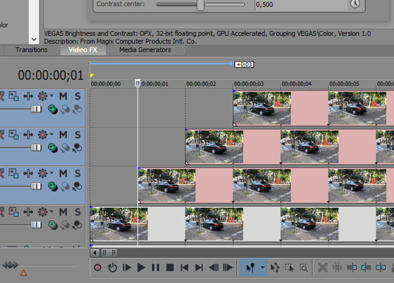This screenshot has width=394, height=283.
Task: Select the first clip thumbnail on bottom track
Action: click(x=119, y=224)
